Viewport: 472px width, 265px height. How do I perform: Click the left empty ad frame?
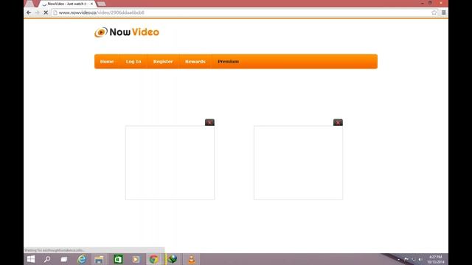click(170, 163)
